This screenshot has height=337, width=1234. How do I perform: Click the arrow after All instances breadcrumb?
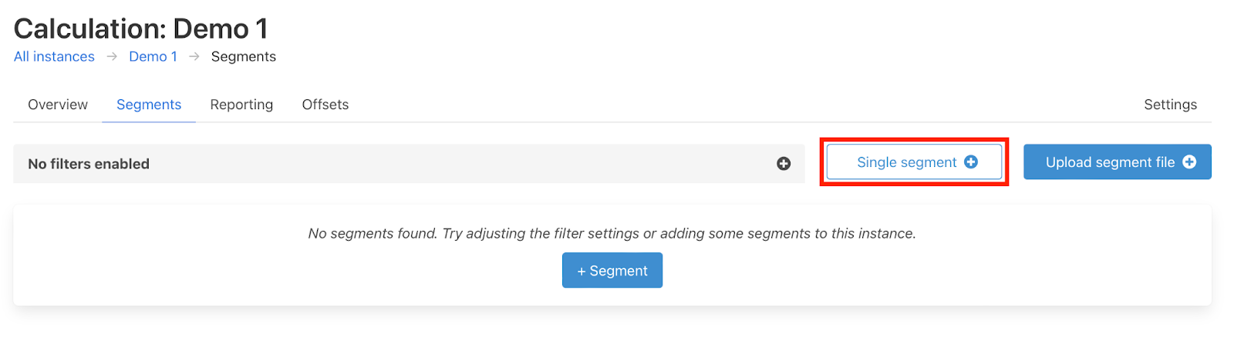pyautogui.click(x=112, y=57)
